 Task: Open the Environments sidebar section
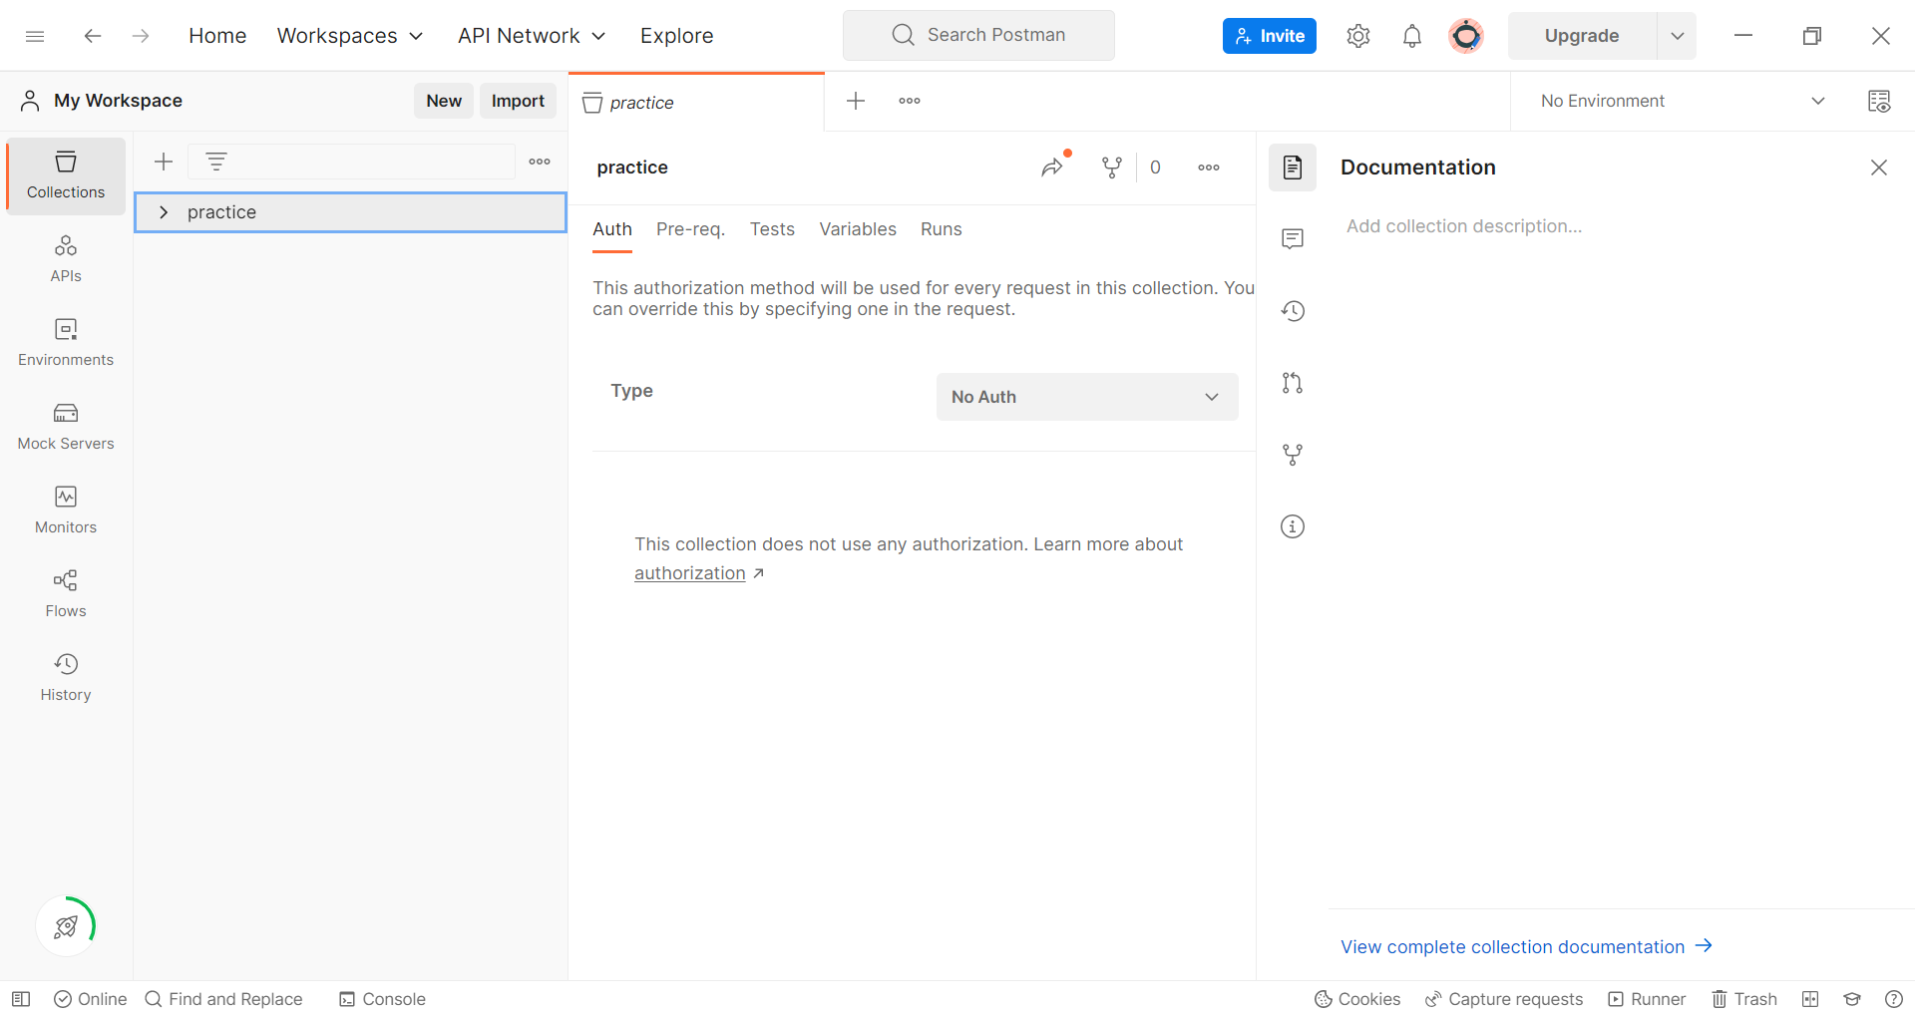66,343
